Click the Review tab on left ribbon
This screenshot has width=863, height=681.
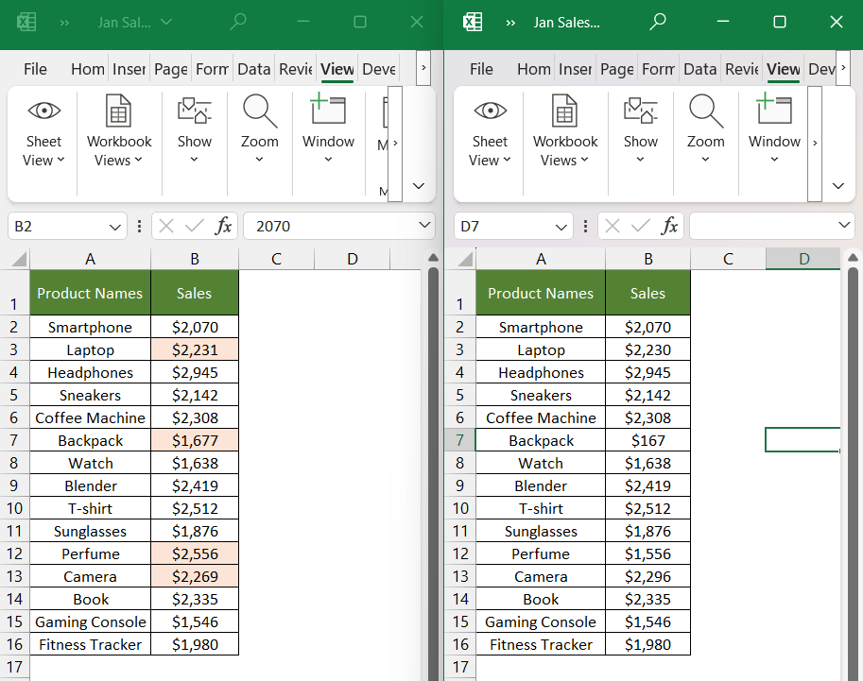click(294, 69)
